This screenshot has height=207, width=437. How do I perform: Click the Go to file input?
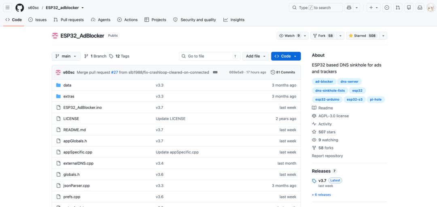coord(210,56)
